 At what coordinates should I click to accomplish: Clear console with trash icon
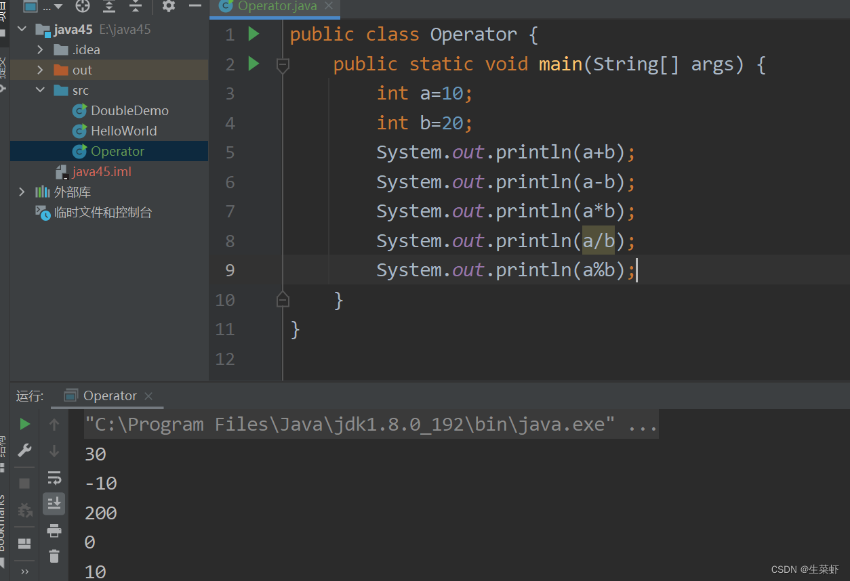click(54, 557)
